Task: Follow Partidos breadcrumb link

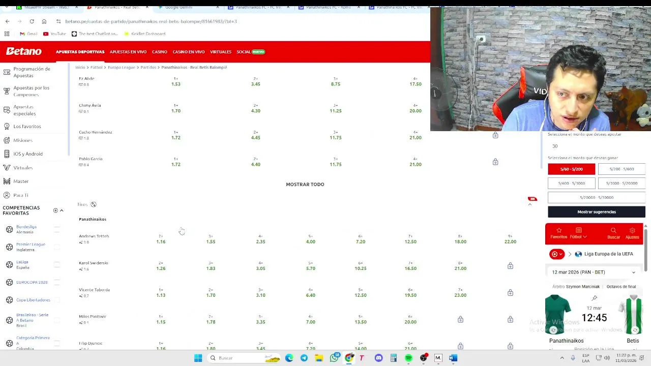Action: tap(149, 67)
